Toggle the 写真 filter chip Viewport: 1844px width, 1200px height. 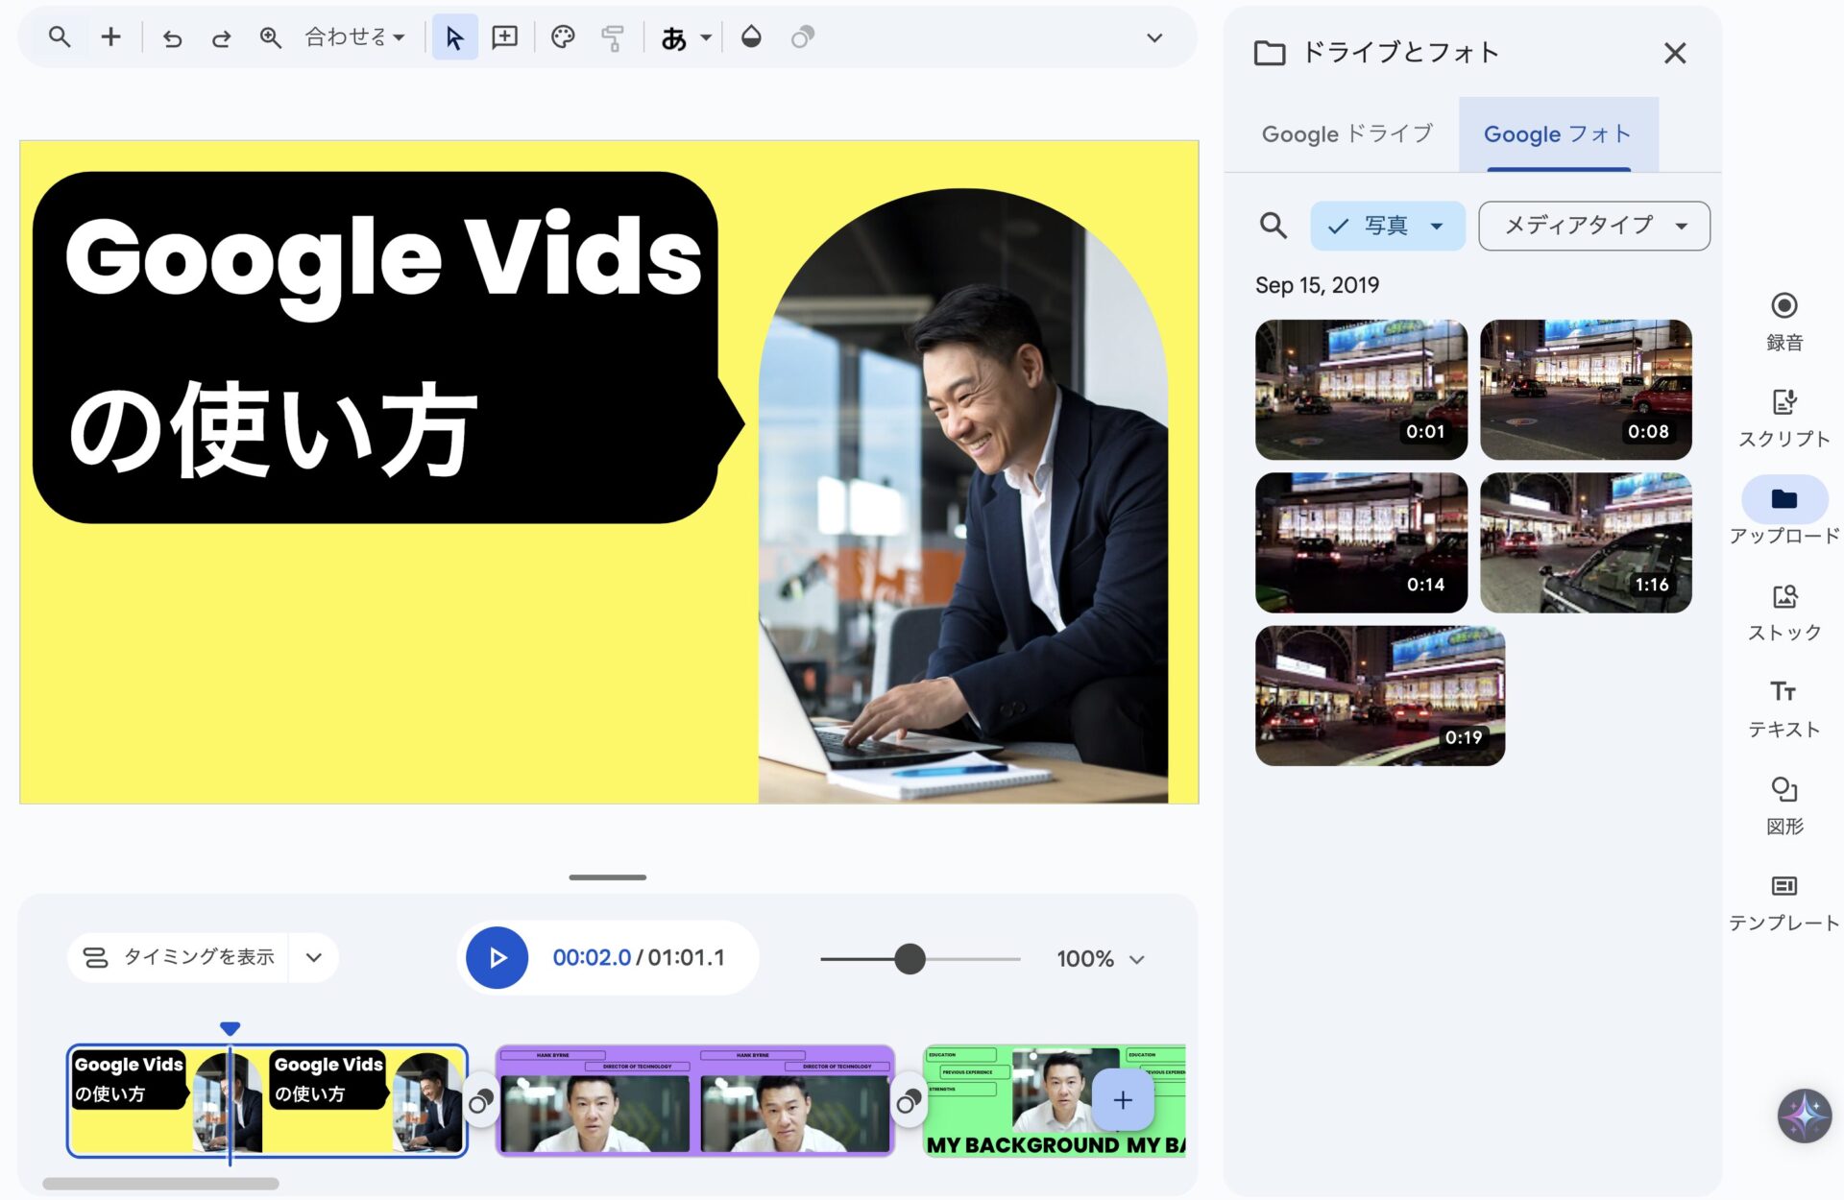point(1386,226)
